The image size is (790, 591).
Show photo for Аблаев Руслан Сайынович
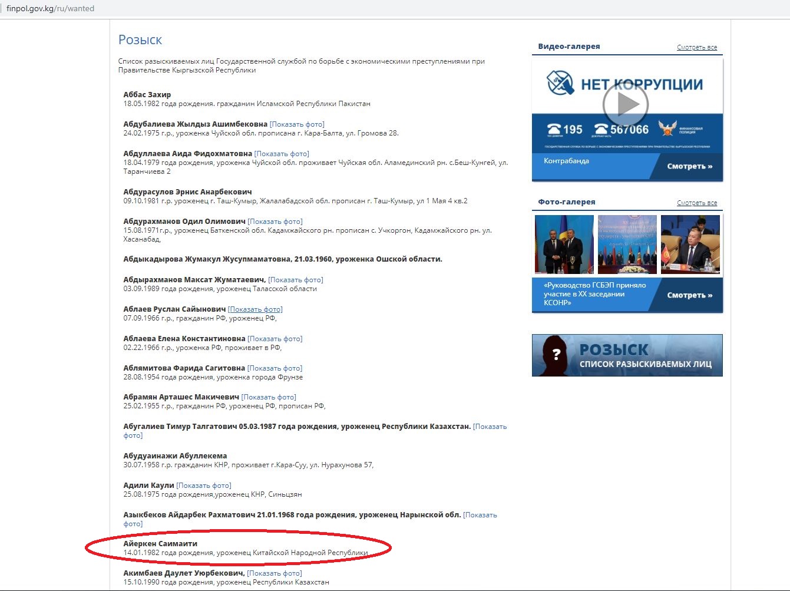click(x=255, y=309)
